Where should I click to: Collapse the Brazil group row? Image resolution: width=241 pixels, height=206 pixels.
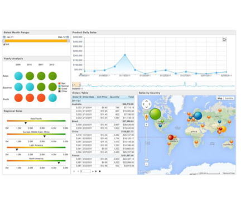click(x=103, y=121)
